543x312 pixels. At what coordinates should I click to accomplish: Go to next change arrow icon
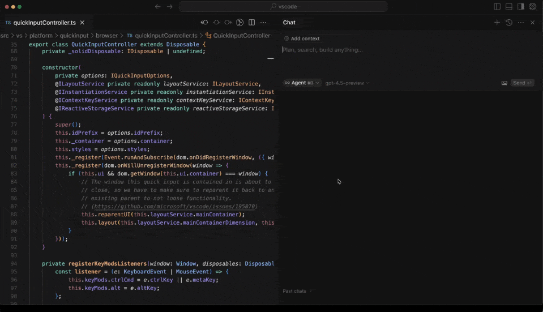(x=228, y=23)
